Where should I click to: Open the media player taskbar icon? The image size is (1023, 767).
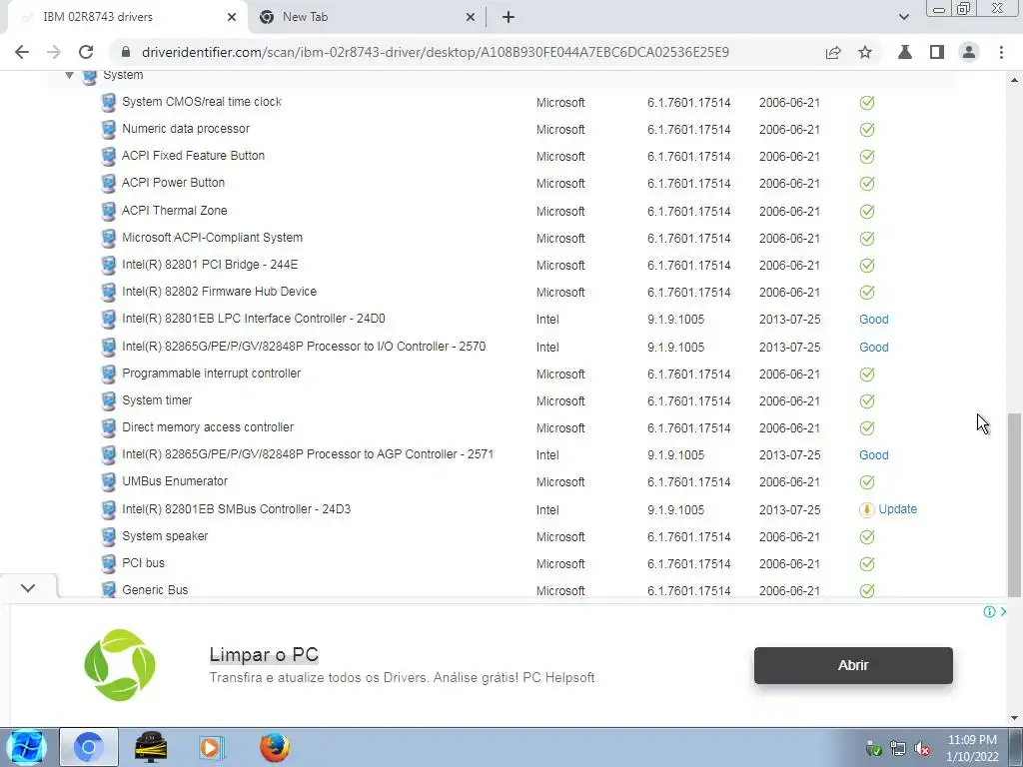(x=212, y=747)
